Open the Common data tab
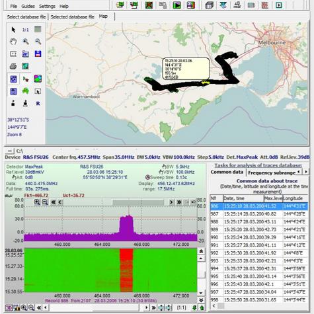The width and height of the screenshot is (314, 314). coord(227,172)
